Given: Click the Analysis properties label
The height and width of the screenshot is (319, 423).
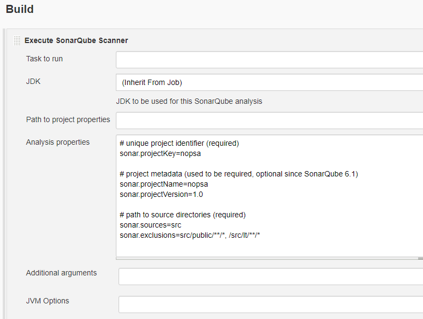Looking at the screenshot, I should [x=58, y=142].
